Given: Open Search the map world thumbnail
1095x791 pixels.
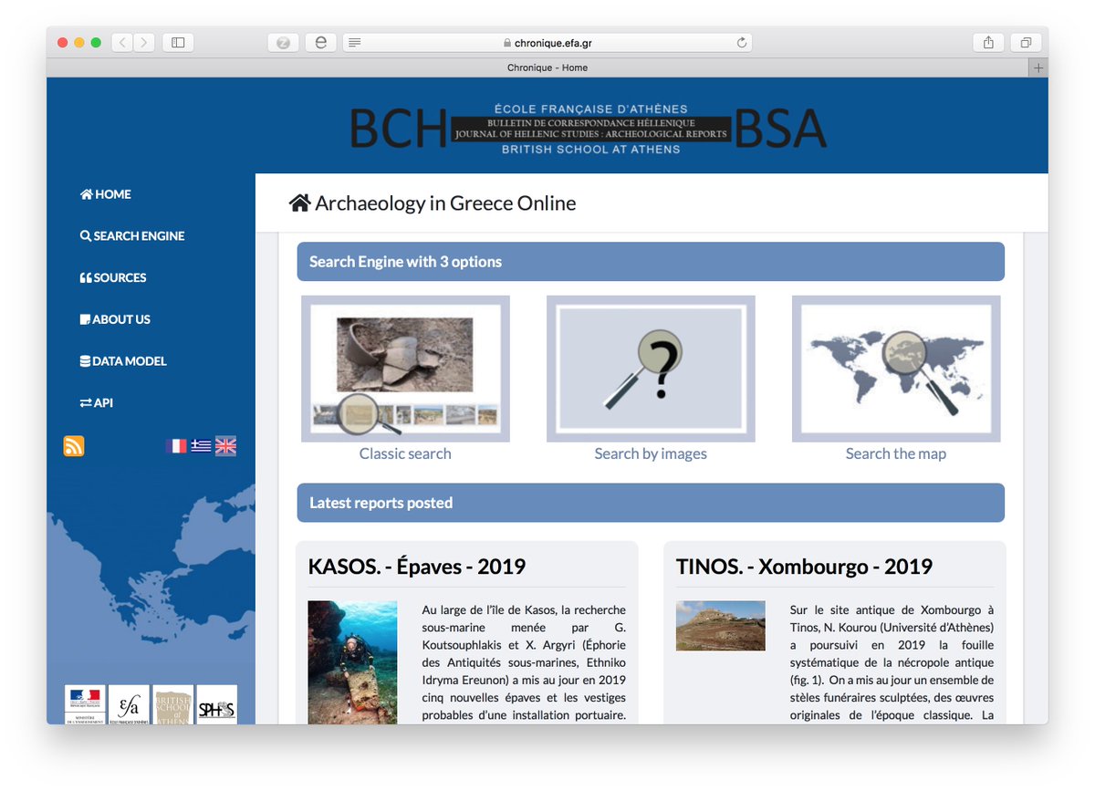Looking at the screenshot, I should [x=896, y=369].
